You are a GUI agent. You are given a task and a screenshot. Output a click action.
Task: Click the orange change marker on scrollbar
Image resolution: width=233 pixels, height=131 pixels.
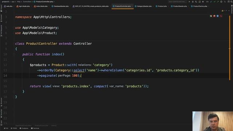(230, 48)
